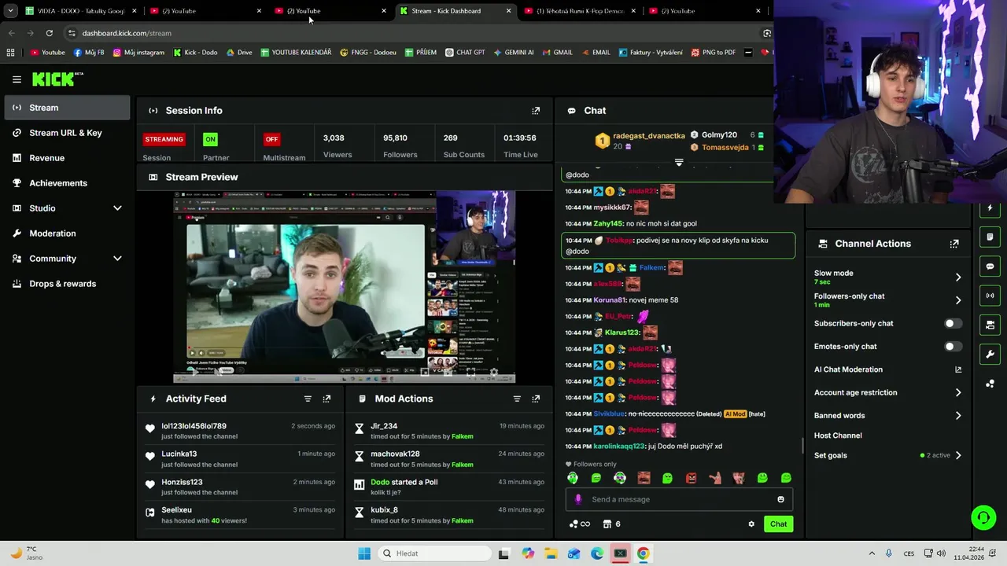The image size is (1007, 566).
Task: Open File Explorer from taskbar
Action: click(x=551, y=553)
